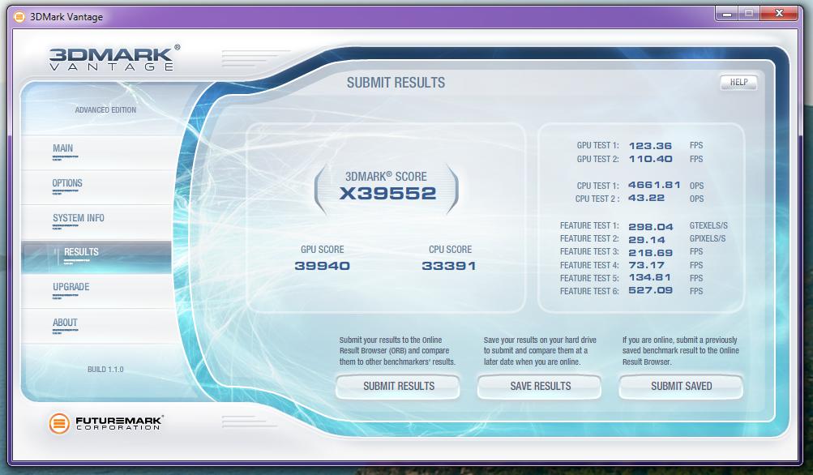Click the GPIXELS/S unit label
Image resolution: width=813 pixels, height=475 pixels.
(x=708, y=238)
